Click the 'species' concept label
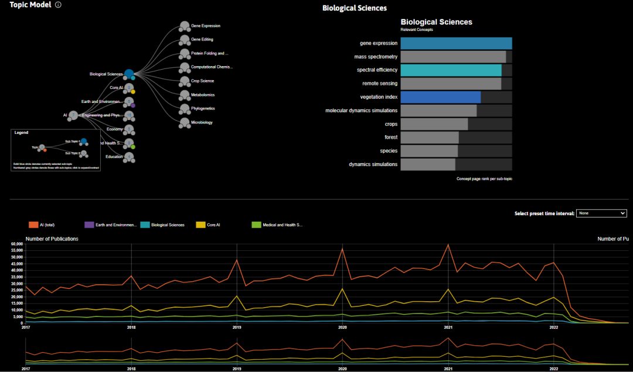Viewport: 633px width, 372px height. (x=389, y=151)
